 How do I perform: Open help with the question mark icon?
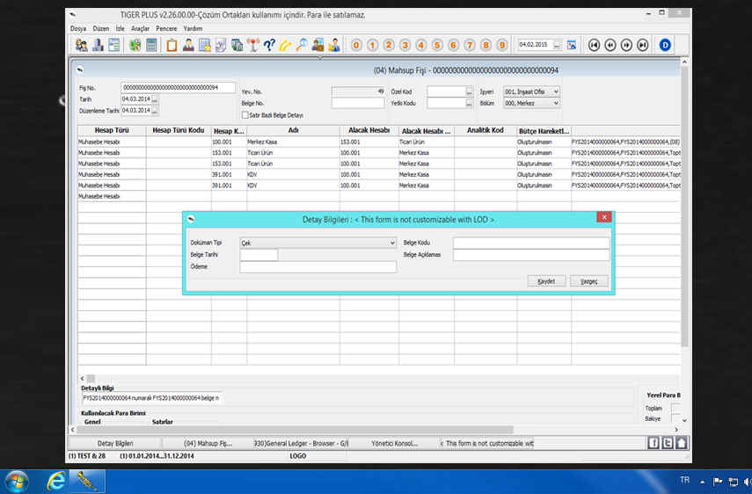pyautogui.click(x=269, y=45)
